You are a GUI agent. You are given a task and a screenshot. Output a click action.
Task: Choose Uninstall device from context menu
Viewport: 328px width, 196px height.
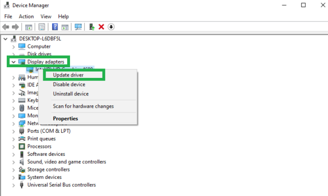[x=71, y=94]
